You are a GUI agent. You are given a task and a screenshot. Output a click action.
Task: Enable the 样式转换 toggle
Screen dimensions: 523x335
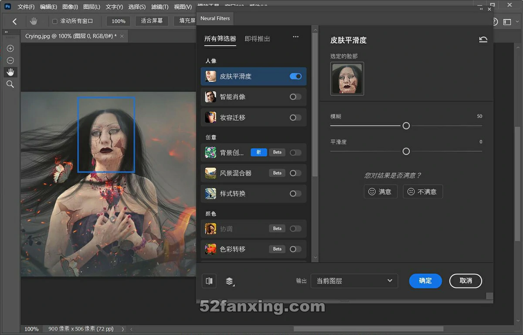[x=295, y=193]
